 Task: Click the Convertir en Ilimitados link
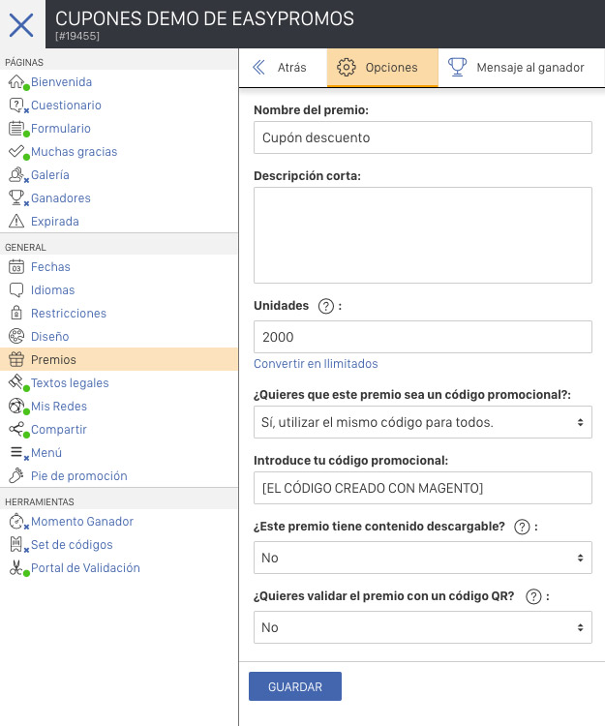point(316,363)
